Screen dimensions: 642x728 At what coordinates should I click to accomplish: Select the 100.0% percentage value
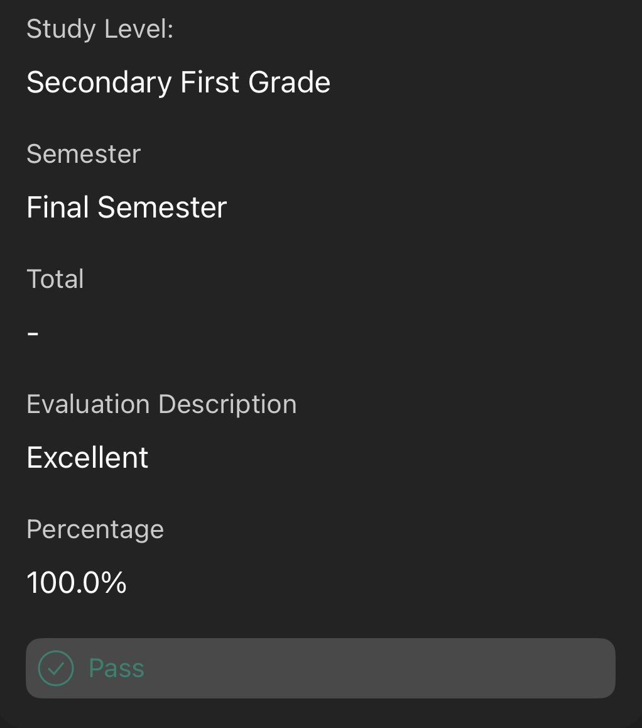[77, 582]
